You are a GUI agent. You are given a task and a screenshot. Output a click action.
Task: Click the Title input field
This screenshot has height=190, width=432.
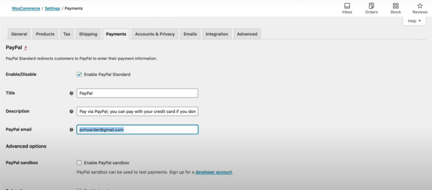click(x=137, y=93)
